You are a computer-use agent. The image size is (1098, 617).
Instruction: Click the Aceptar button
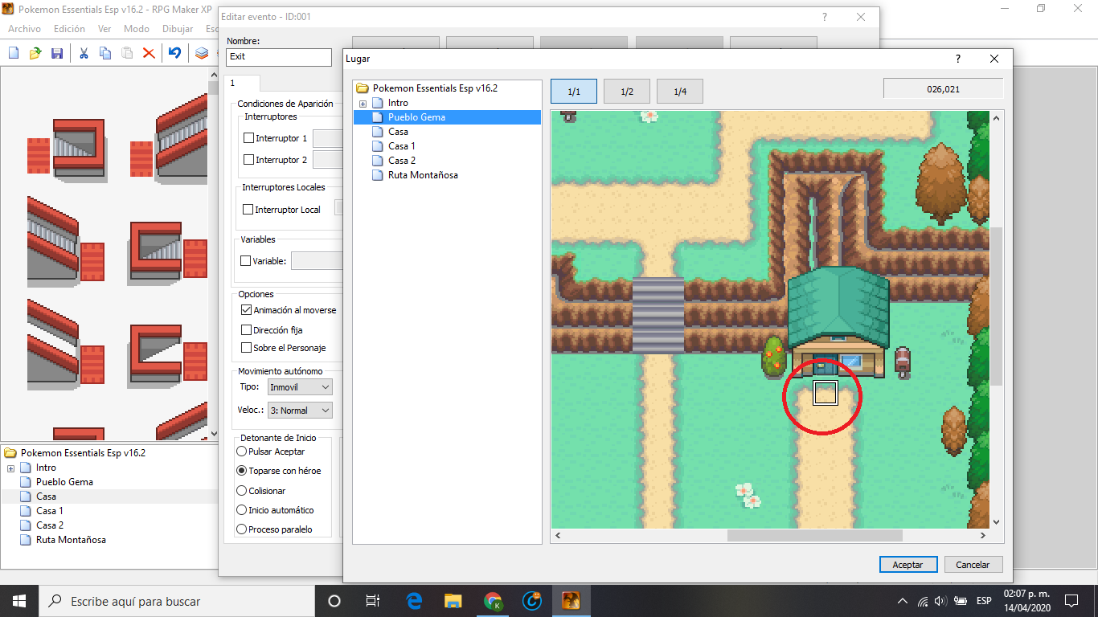907,565
